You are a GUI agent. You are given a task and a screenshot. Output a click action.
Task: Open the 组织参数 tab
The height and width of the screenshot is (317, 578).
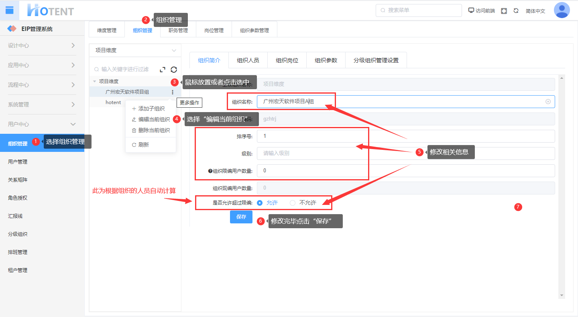pos(326,60)
